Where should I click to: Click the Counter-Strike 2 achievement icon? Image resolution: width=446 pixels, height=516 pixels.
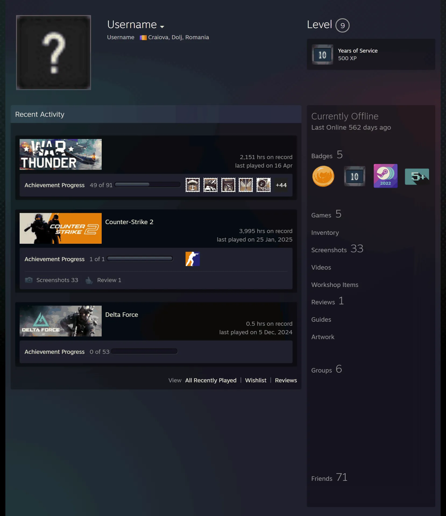tap(193, 259)
